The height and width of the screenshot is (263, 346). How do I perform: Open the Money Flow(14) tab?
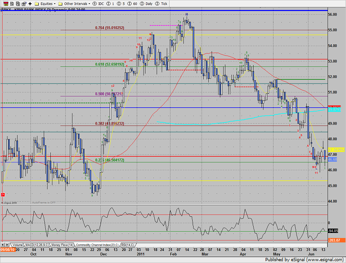63,245
